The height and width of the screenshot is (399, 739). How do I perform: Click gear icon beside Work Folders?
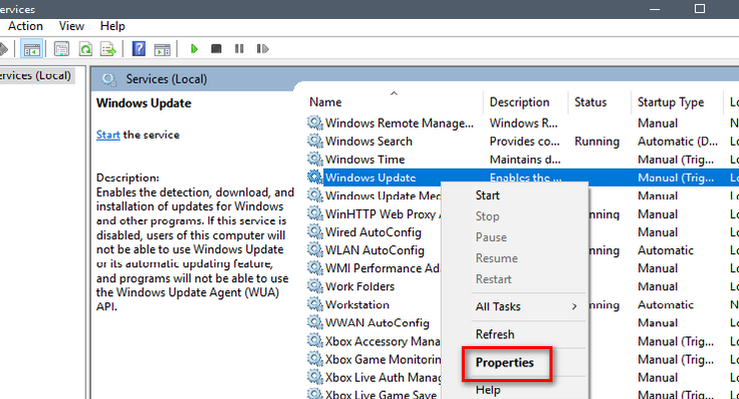point(315,286)
